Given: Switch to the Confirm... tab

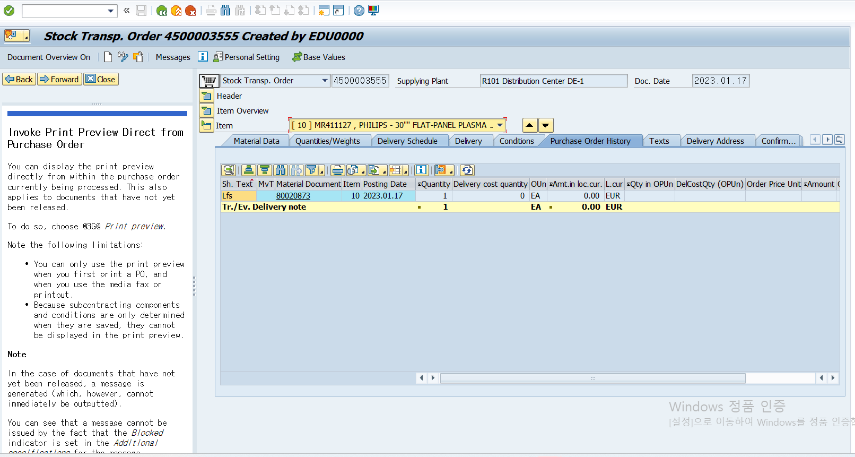Looking at the screenshot, I should click(779, 141).
